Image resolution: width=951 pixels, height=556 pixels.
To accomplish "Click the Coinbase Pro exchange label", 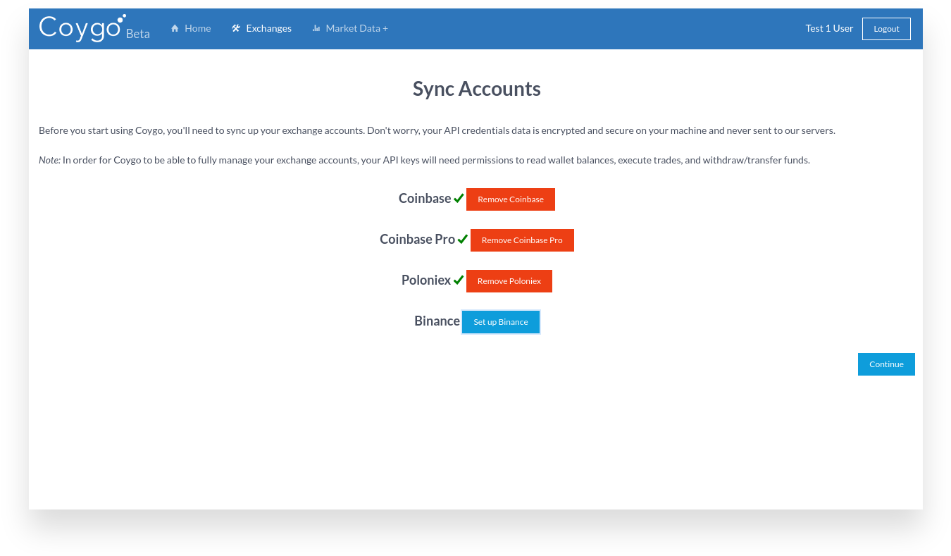I will (418, 240).
